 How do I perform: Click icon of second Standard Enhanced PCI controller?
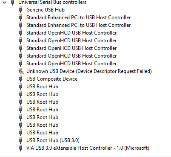(21, 25)
